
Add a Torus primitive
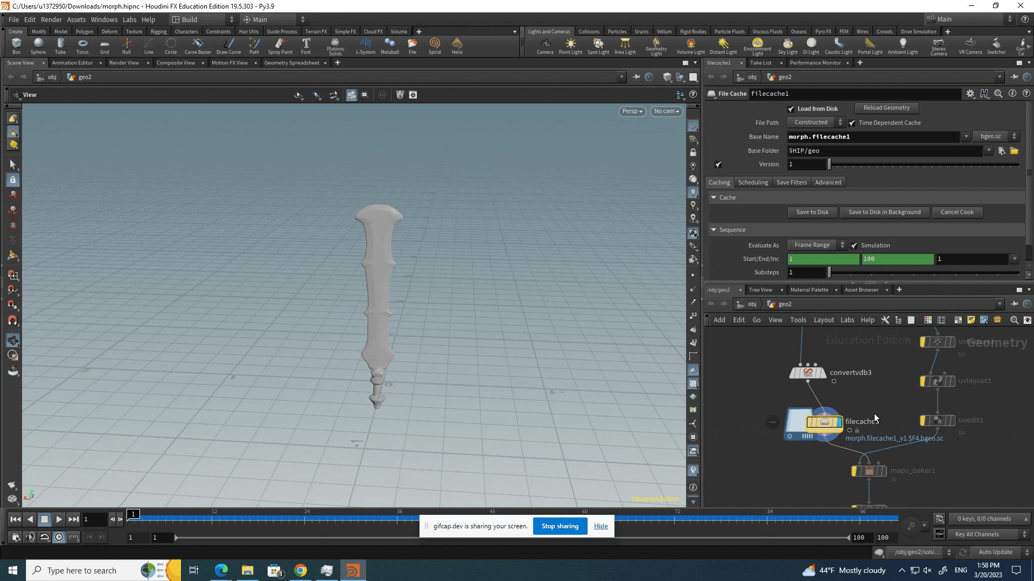82,46
